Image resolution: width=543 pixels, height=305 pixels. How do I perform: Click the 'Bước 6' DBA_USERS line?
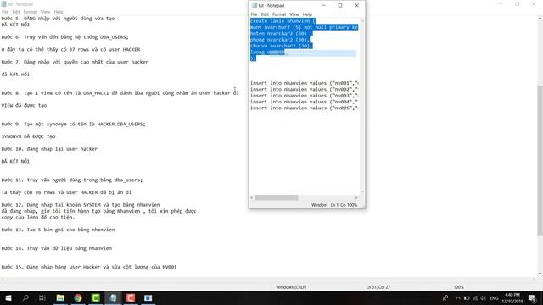(64, 37)
